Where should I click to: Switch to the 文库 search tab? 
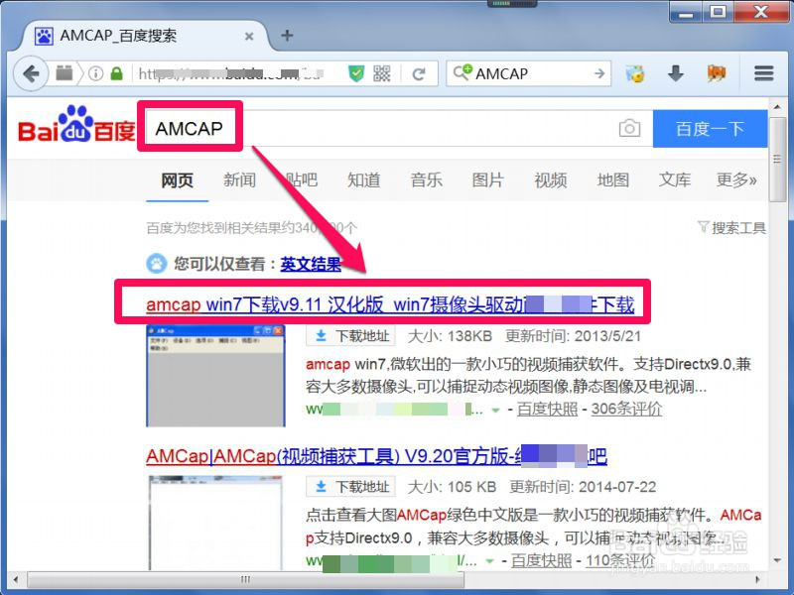coord(675,180)
